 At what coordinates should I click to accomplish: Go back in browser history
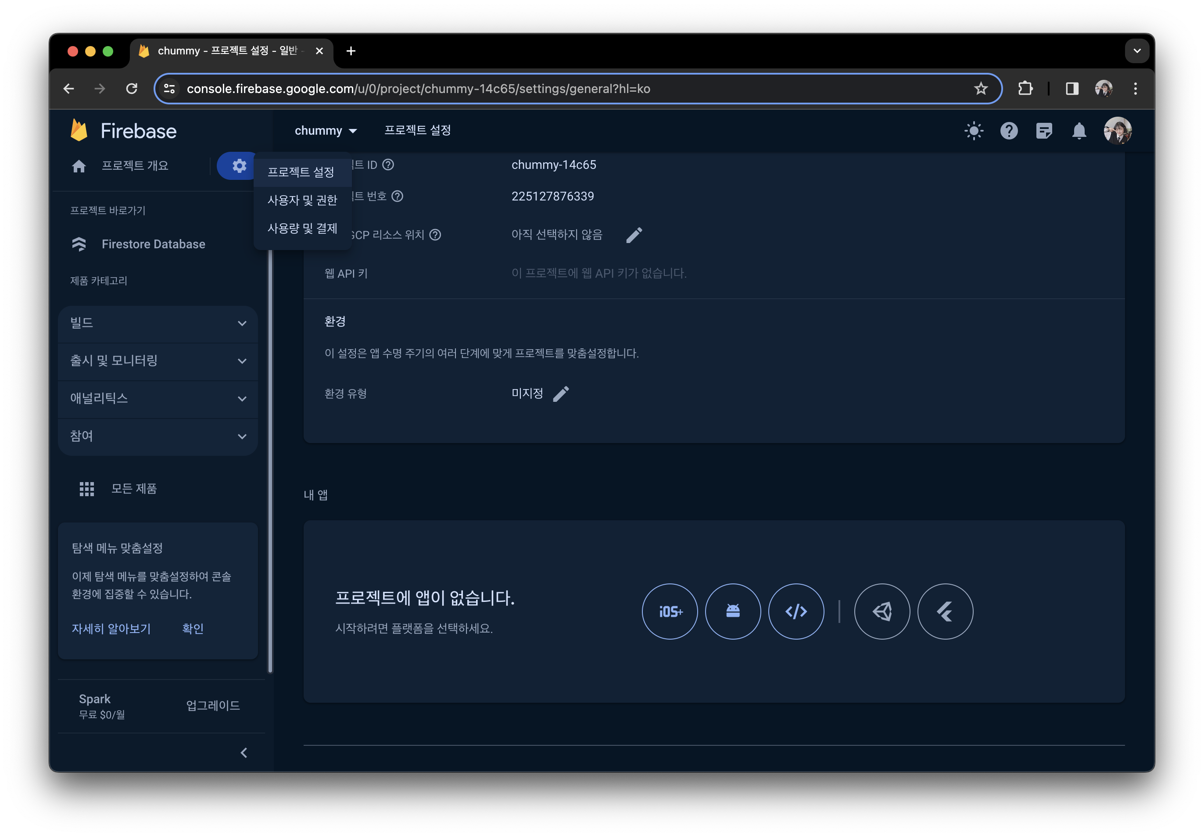[x=69, y=89]
